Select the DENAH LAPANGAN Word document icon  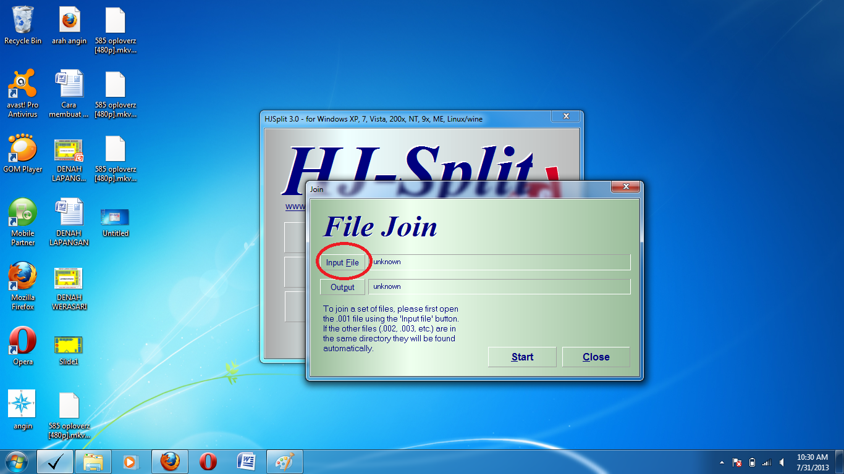[69, 222]
